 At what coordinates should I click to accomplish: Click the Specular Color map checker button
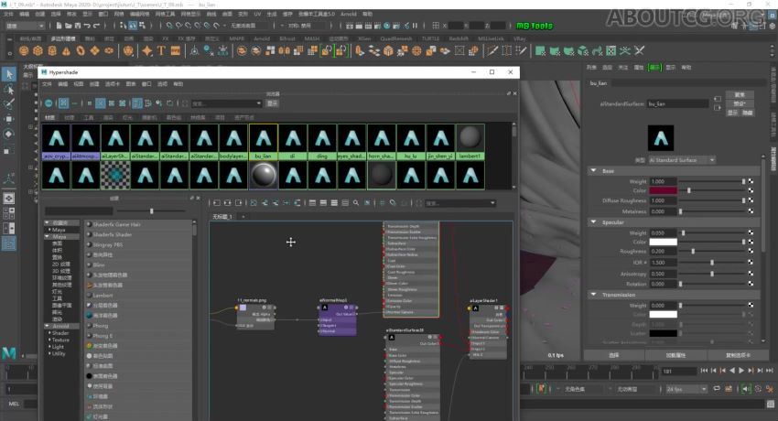pos(751,242)
